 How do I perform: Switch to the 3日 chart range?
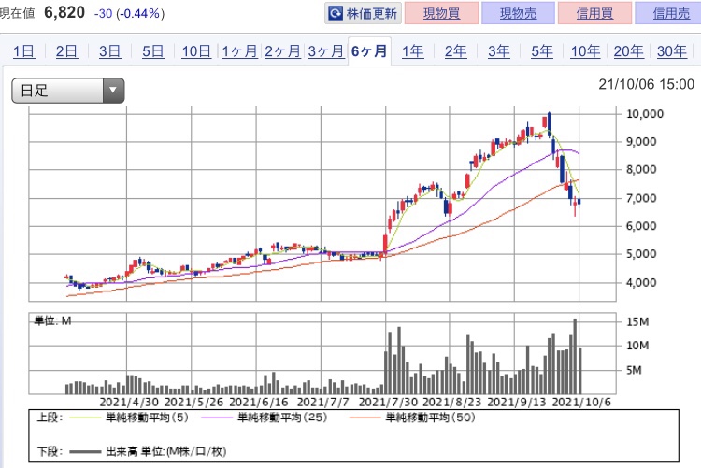pyautogui.click(x=110, y=51)
